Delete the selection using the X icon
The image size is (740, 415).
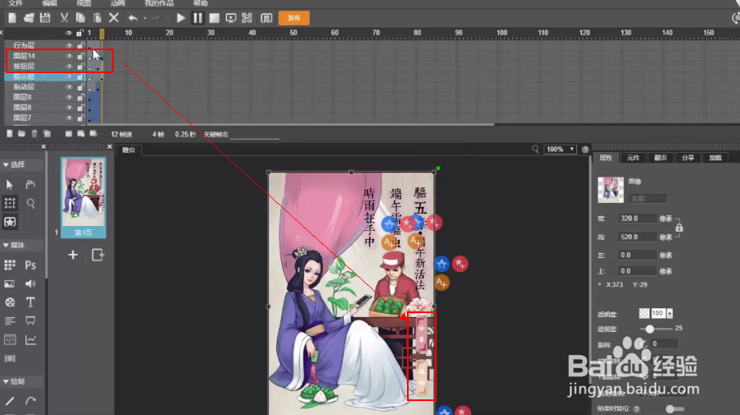(113, 18)
